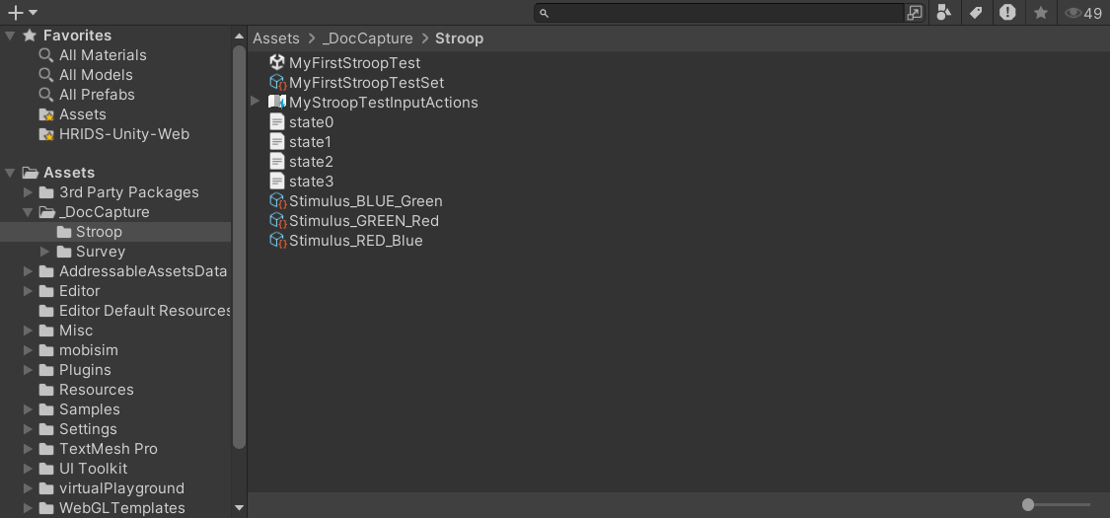
Task: Select MyStroopTestInputActions asset icon
Action: (277, 102)
